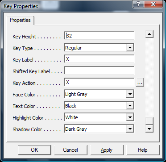
Task: Click the OK button
Action: [x=34, y=150]
